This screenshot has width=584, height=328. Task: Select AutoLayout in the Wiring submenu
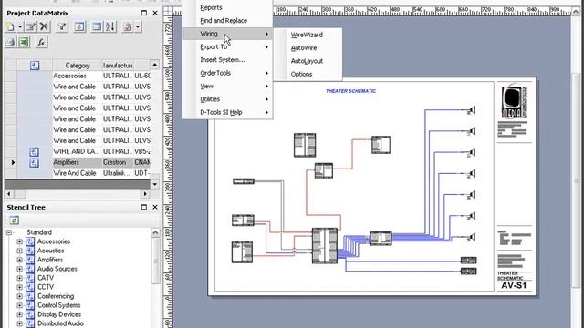(308, 61)
